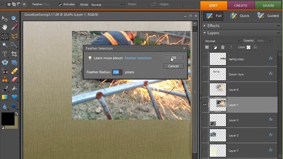The height and width of the screenshot is (159, 283).
Task: Select Quick edit mode
Action: [x=240, y=16]
